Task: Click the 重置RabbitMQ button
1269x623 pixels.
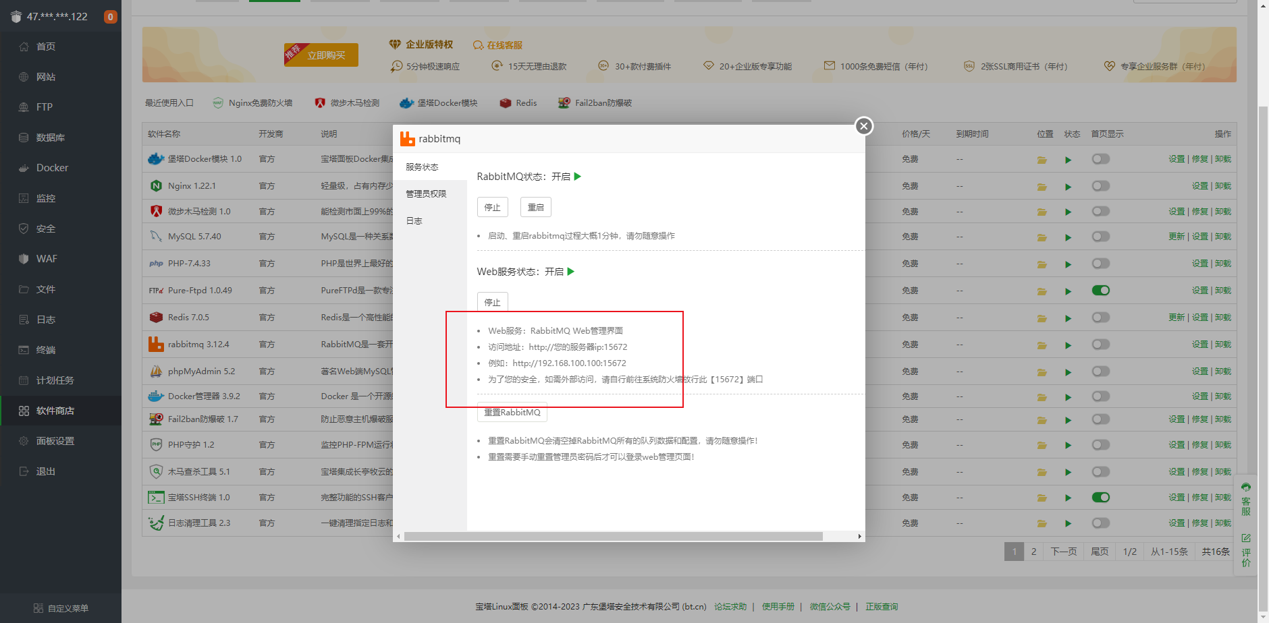Action: tap(512, 412)
